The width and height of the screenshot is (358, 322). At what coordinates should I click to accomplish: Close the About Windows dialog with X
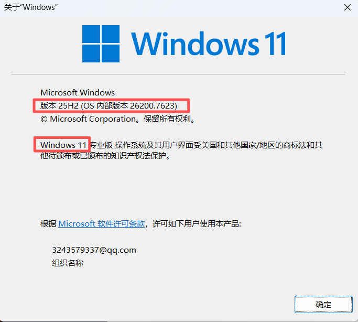point(348,7)
